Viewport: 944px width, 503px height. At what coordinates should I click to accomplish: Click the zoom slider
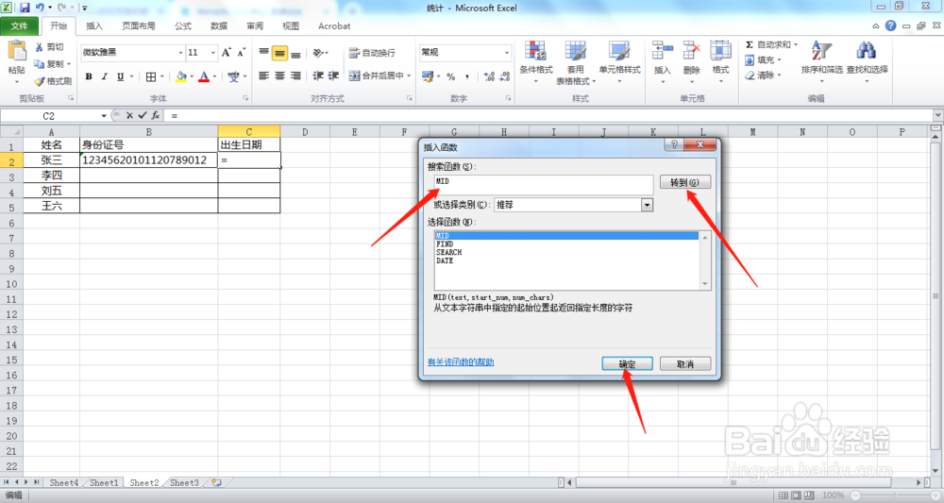coord(896,495)
